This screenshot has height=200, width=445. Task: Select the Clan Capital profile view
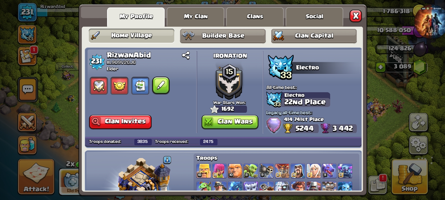pyautogui.click(x=314, y=36)
